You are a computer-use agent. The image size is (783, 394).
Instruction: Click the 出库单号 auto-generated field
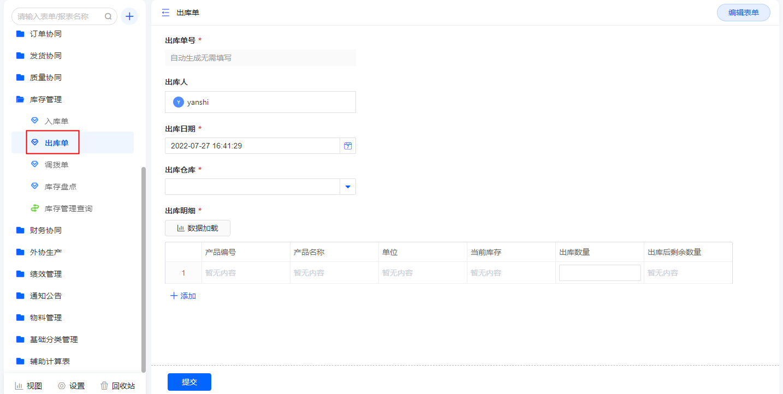[260, 58]
